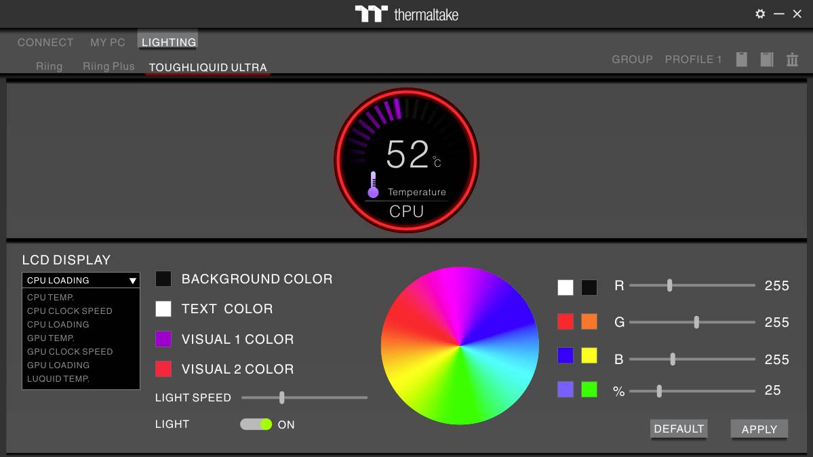Open the settings gear in the title bar

click(x=760, y=14)
